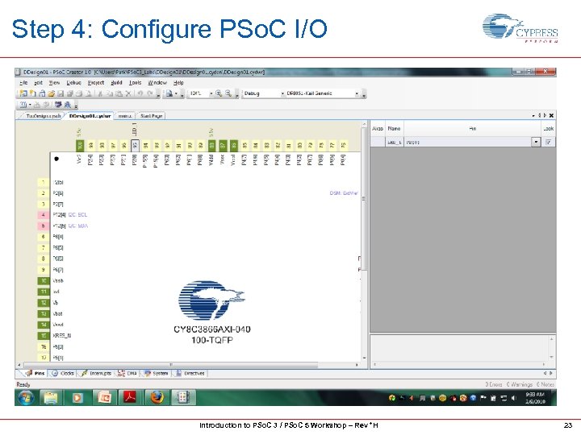Click the Ready status bar text
This screenshot has height=435, width=581.
23,385
